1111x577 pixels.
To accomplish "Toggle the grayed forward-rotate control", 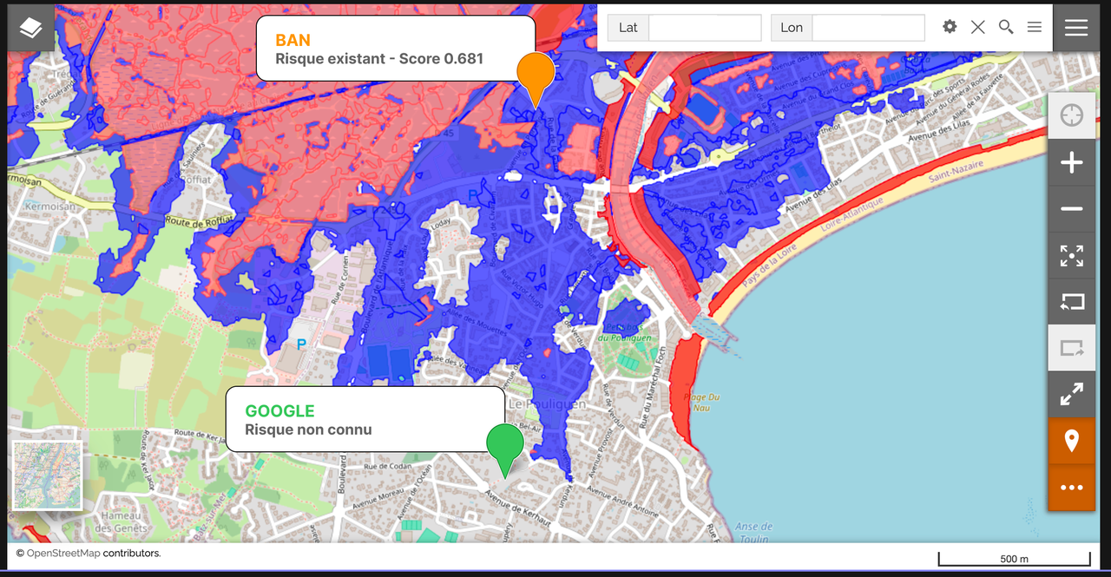I will (x=1072, y=348).
